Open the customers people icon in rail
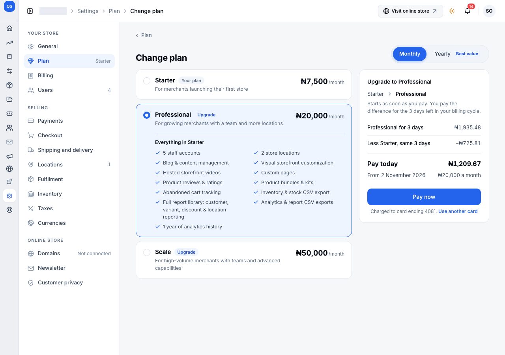505x355 pixels. (x=9, y=128)
